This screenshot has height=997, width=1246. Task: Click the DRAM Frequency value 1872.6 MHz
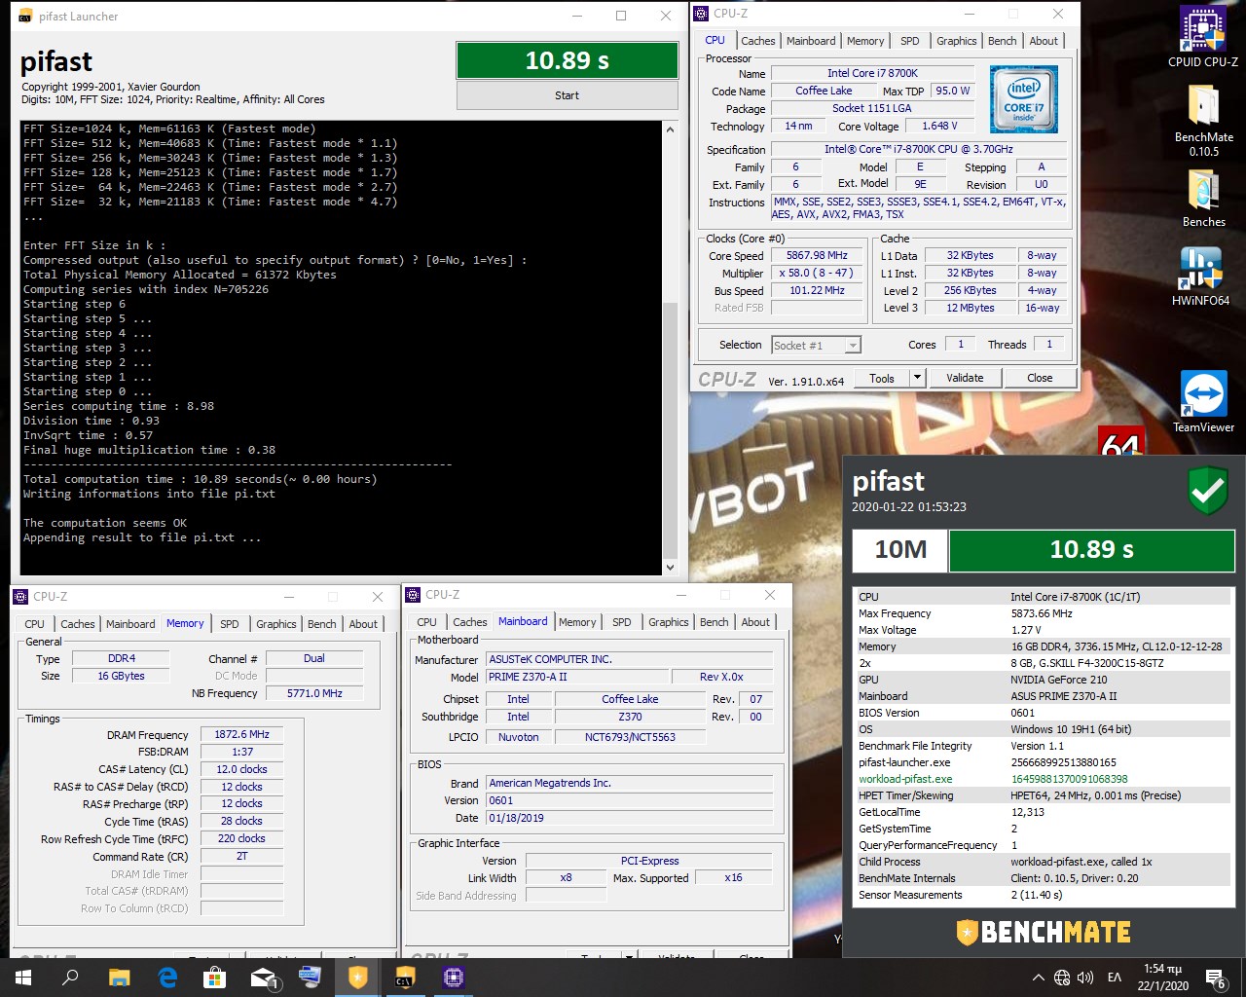241,734
